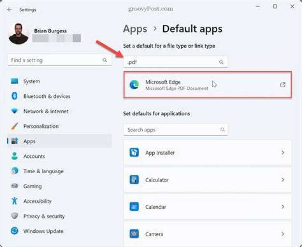Viewport: 302px width, 247px height.
Task: Click the Personalization paintbrush icon
Action: pyautogui.click(x=14, y=126)
